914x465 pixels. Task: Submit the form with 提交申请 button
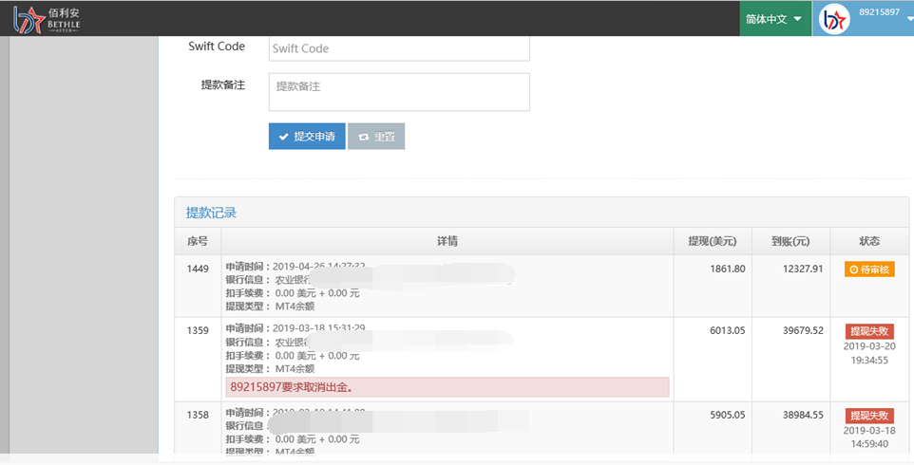click(x=306, y=137)
